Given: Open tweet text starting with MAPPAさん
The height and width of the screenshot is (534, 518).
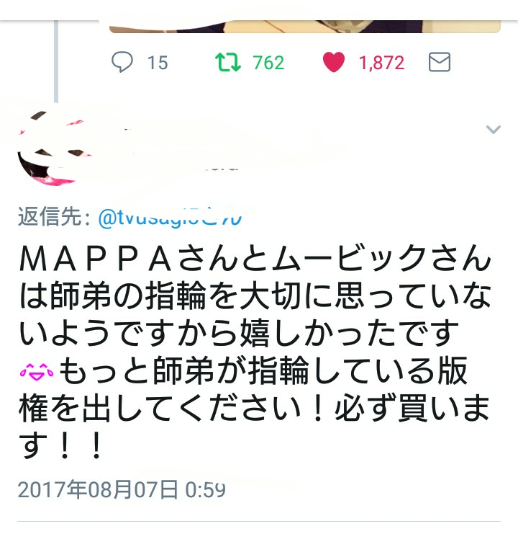Looking at the screenshot, I should (x=255, y=352).
